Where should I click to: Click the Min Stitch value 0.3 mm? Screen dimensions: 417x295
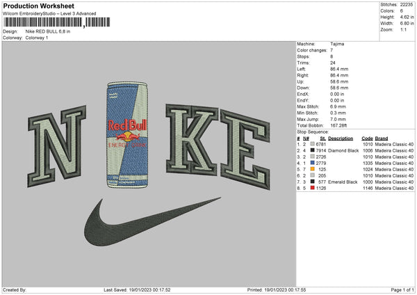coord(338,113)
